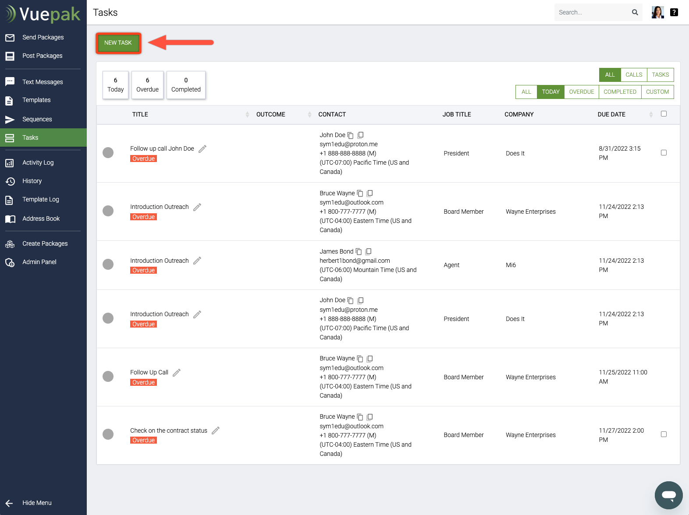Screen dimensions: 689x515
Task: Check the box for the 8/31/2022 task row
Action: pyautogui.click(x=664, y=153)
